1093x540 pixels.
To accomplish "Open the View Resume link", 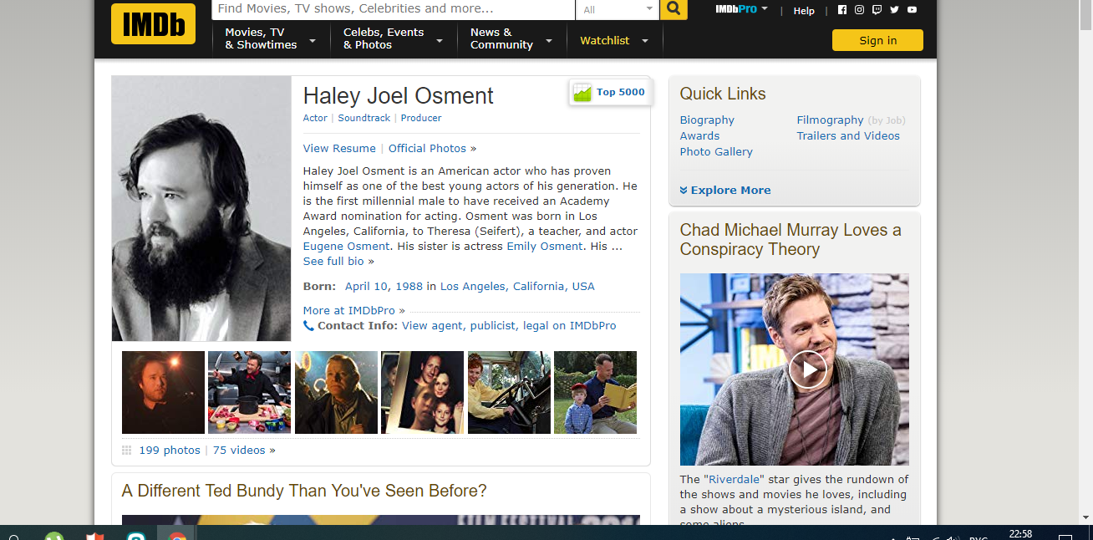I will pos(339,149).
